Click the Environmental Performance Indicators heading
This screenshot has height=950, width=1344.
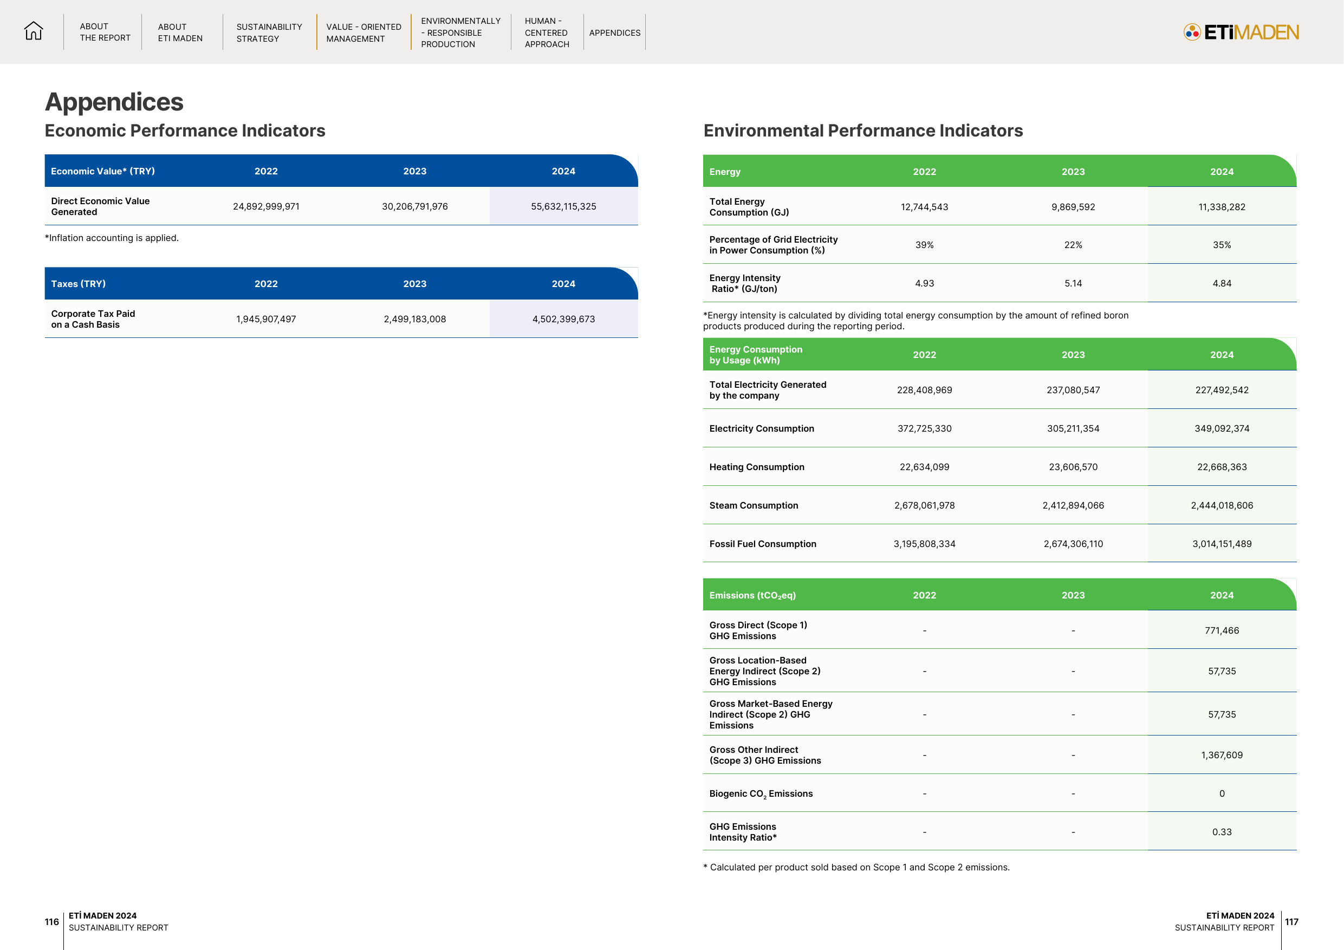[x=863, y=131]
